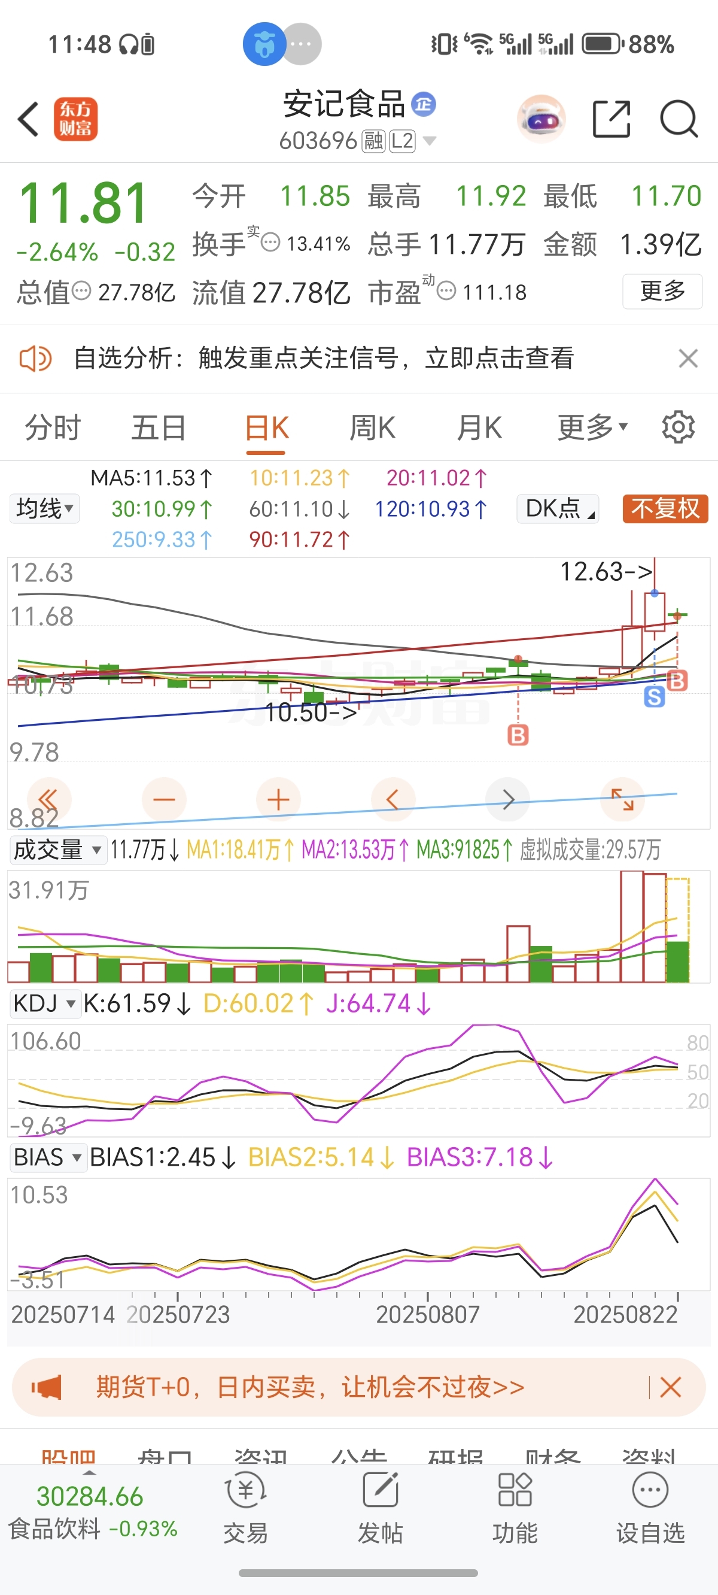
Task: Tap the 12.63-> high price label
Action: coord(606,572)
